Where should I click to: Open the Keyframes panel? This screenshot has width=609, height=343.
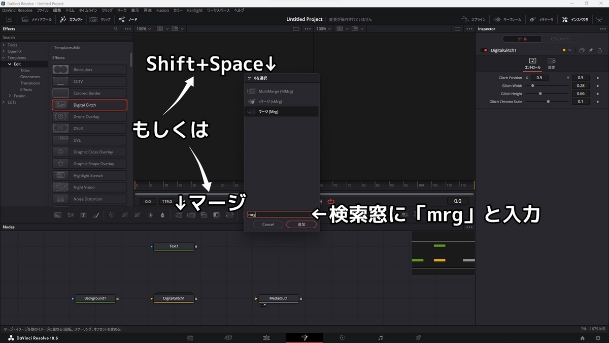pyautogui.click(x=507, y=19)
